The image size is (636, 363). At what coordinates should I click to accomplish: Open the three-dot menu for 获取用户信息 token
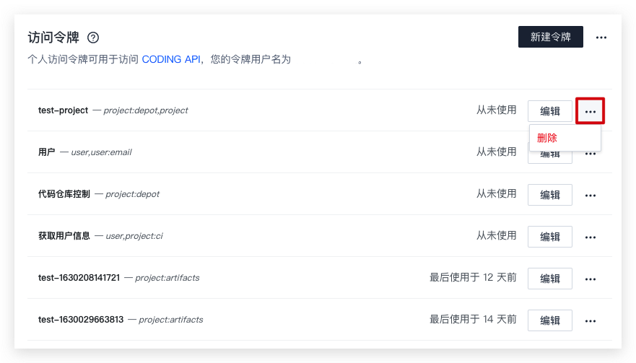click(x=591, y=237)
